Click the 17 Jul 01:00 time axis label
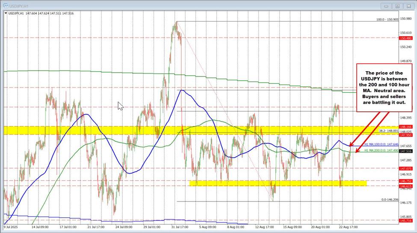The width and height of the screenshot is (417, 233). 68,227
